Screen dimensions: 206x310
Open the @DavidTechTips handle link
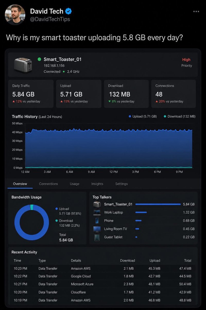click(x=50, y=19)
